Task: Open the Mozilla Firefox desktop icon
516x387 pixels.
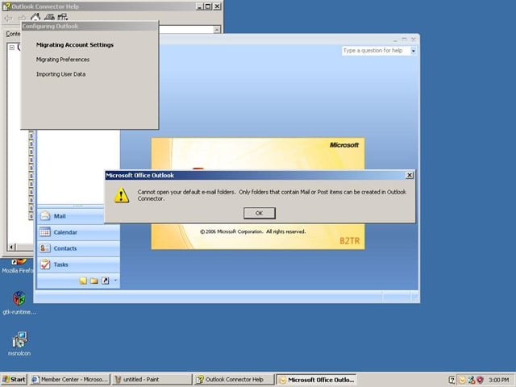Action: (x=17, y=267)
